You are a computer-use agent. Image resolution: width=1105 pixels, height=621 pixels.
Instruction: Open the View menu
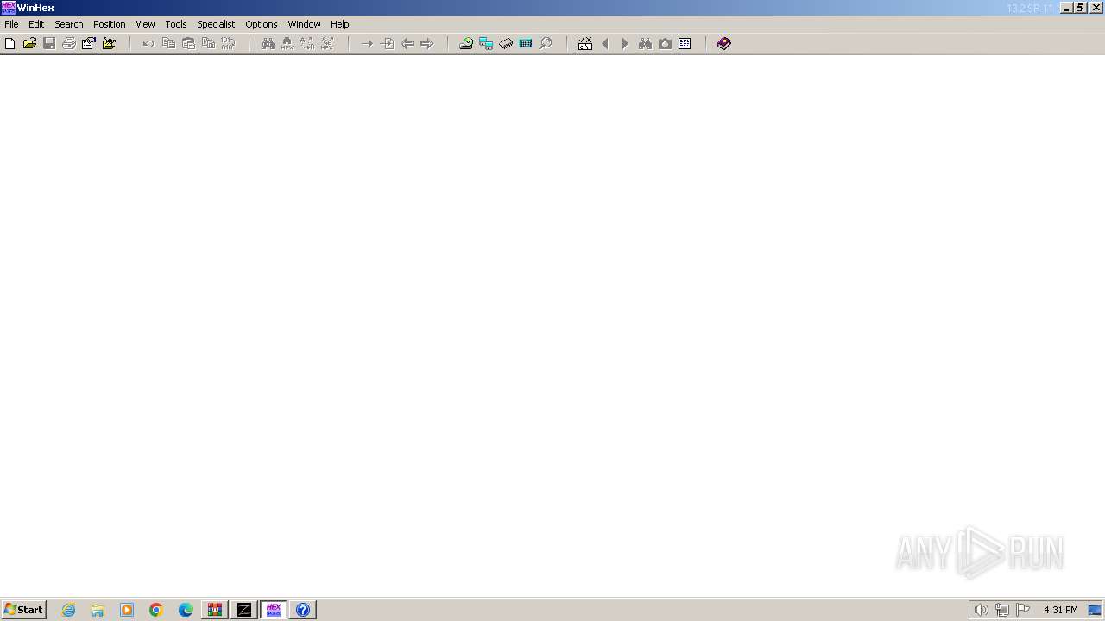[145, 24]
